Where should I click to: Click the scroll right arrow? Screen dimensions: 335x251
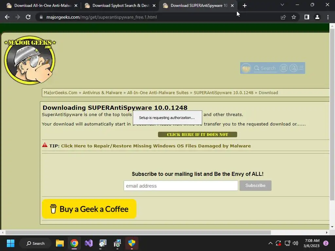pos(327,232)
